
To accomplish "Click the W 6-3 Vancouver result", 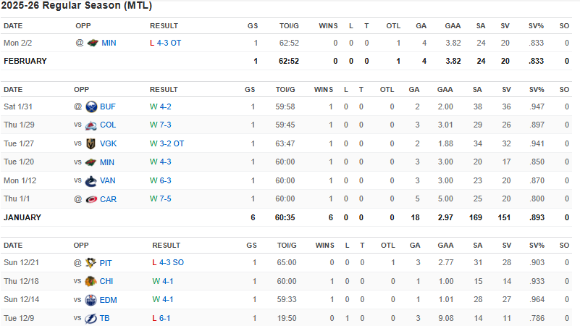I will [161, 180].
